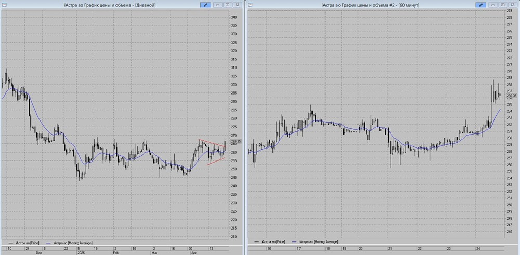Minimize the Дневной chart window
Viewport: 520px width, 255px height.
point(218,5)
